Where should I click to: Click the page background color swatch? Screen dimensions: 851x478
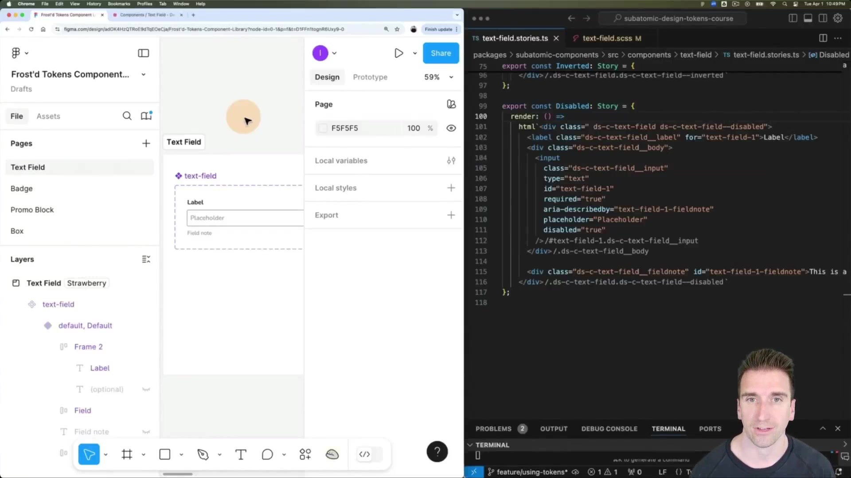323,128
